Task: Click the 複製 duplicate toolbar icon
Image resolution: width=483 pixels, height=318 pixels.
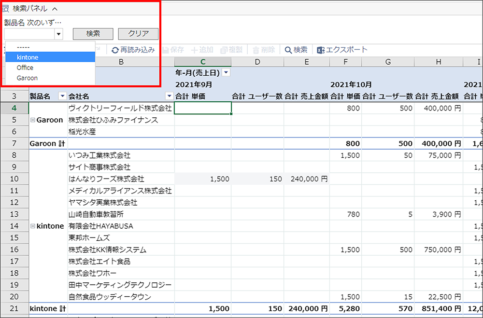Action: [x=224, y=50]
